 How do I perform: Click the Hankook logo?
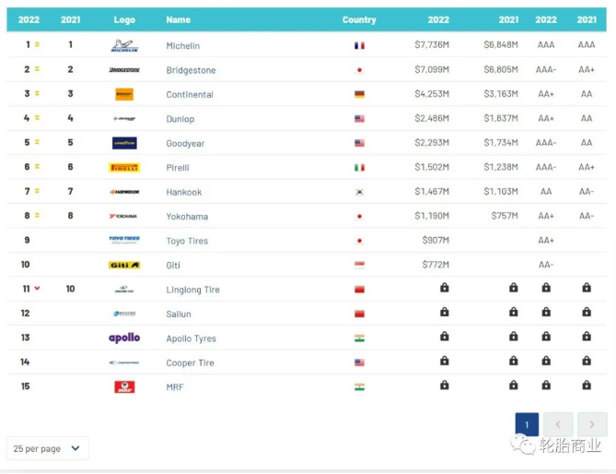[124, 192]
